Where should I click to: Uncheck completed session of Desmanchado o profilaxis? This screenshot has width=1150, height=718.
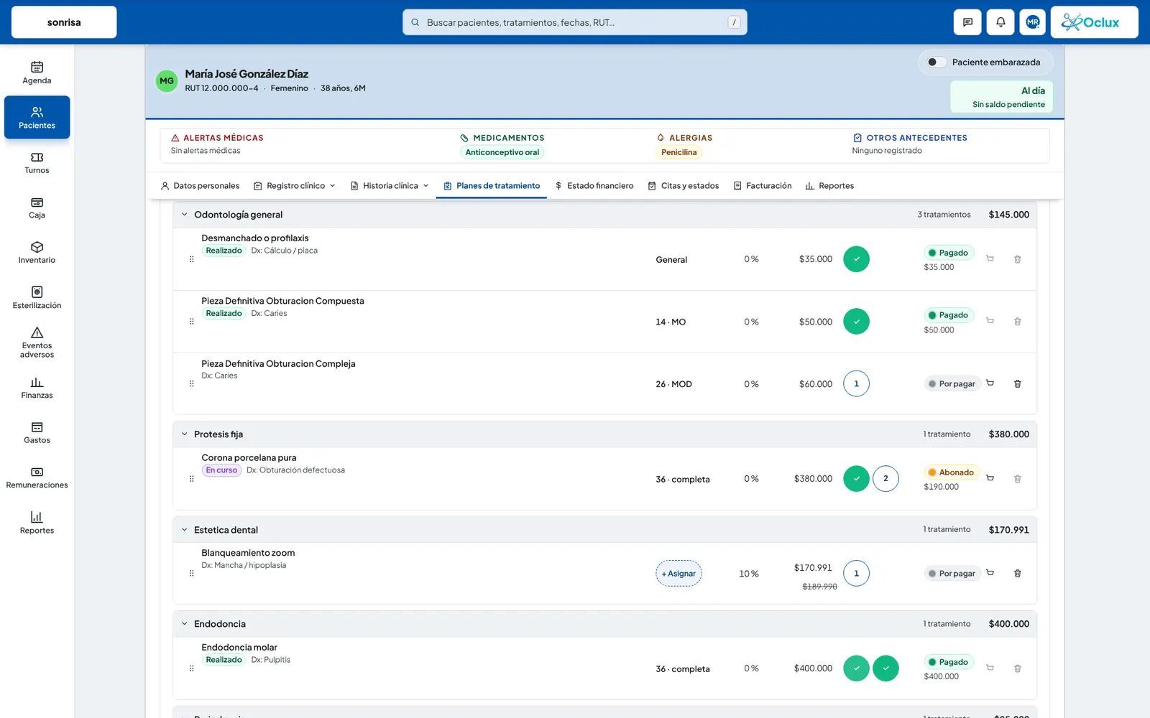[856, 259]
